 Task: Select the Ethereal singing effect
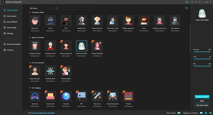[x=66, y=96]
